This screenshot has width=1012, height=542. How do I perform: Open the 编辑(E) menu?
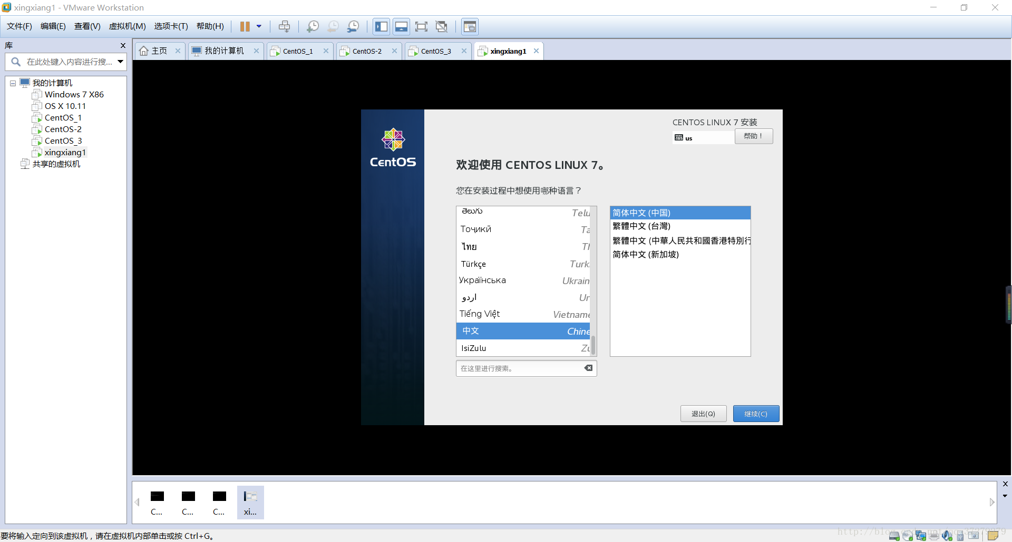[x=53, y=26]
